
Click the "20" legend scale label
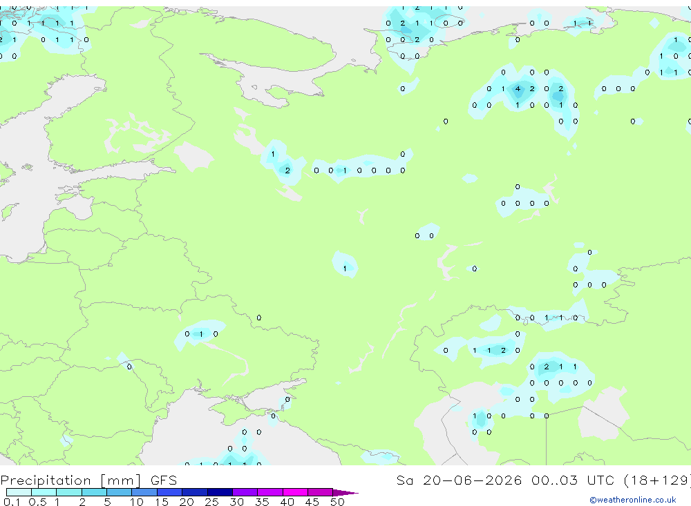(x=187, y=502)
